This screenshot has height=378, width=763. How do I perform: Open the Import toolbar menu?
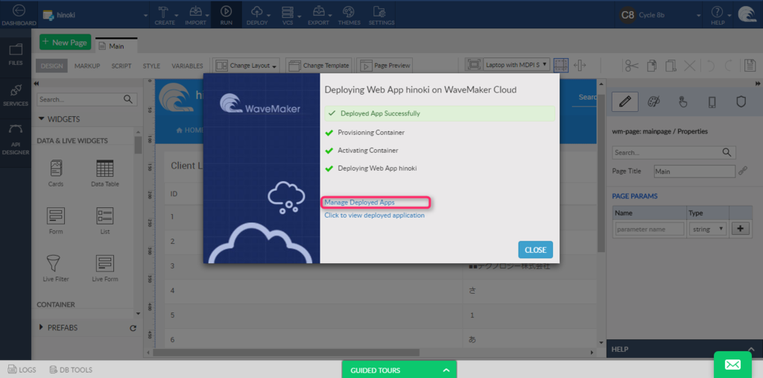(x=196, y=15)
